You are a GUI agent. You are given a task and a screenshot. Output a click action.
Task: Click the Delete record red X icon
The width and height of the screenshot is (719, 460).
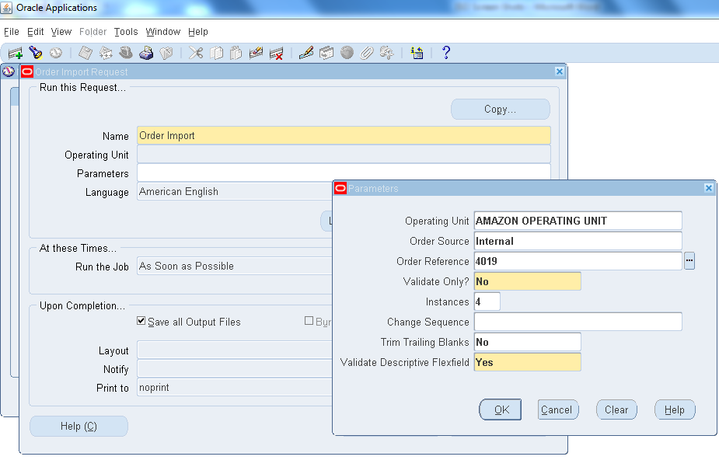276,53
